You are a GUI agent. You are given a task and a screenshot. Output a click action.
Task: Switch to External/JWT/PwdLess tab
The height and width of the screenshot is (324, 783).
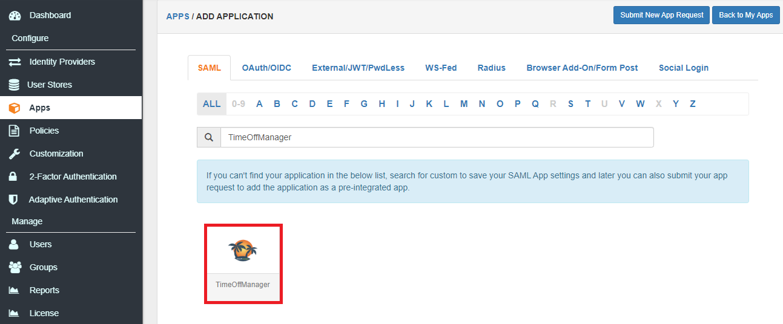tap(358, 68)
